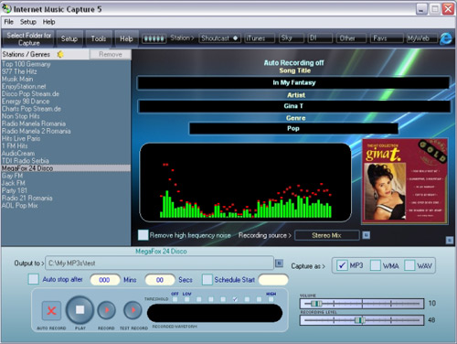
Task: Open the File menu
Action: coord(8,22)
